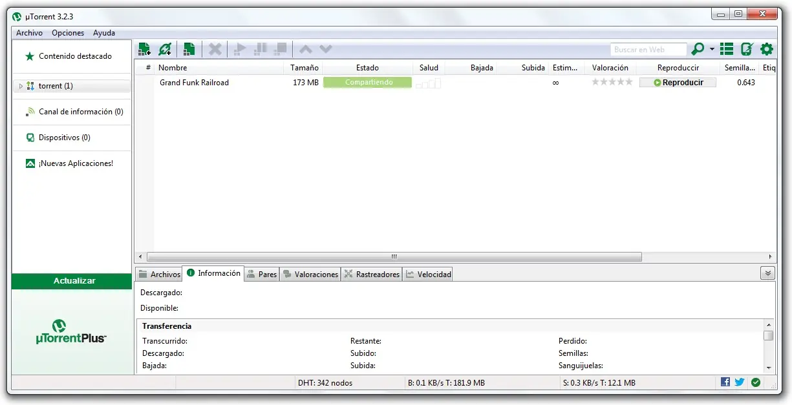Viewport: 792px width, 405px height.
Task: Click the torrent health bars indicator
Action: [x=428, y=83]
